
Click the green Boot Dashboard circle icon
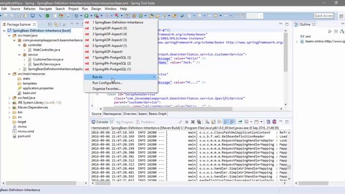point(47,16)
